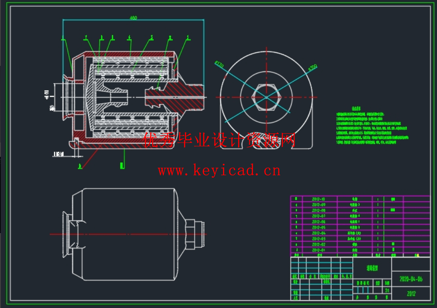Click the hexagon nut in the end view
437x308 pixels.
(267, 97)
